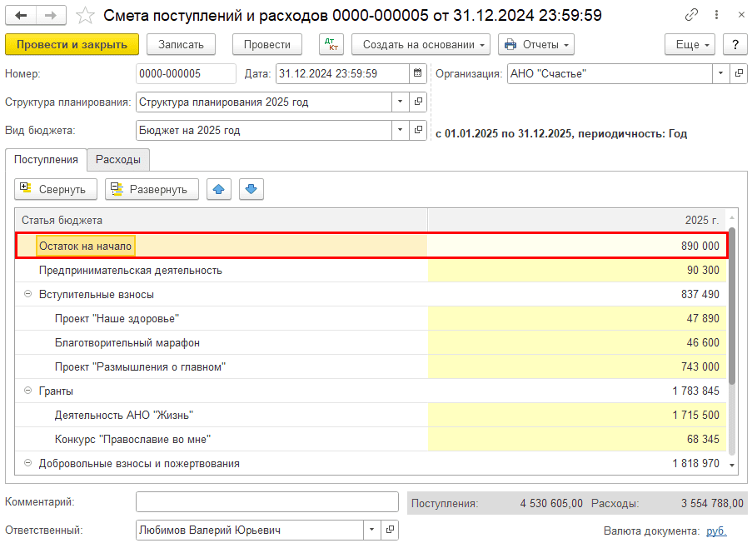
Task: Add document to favorites star
Action: coord(84,16)
